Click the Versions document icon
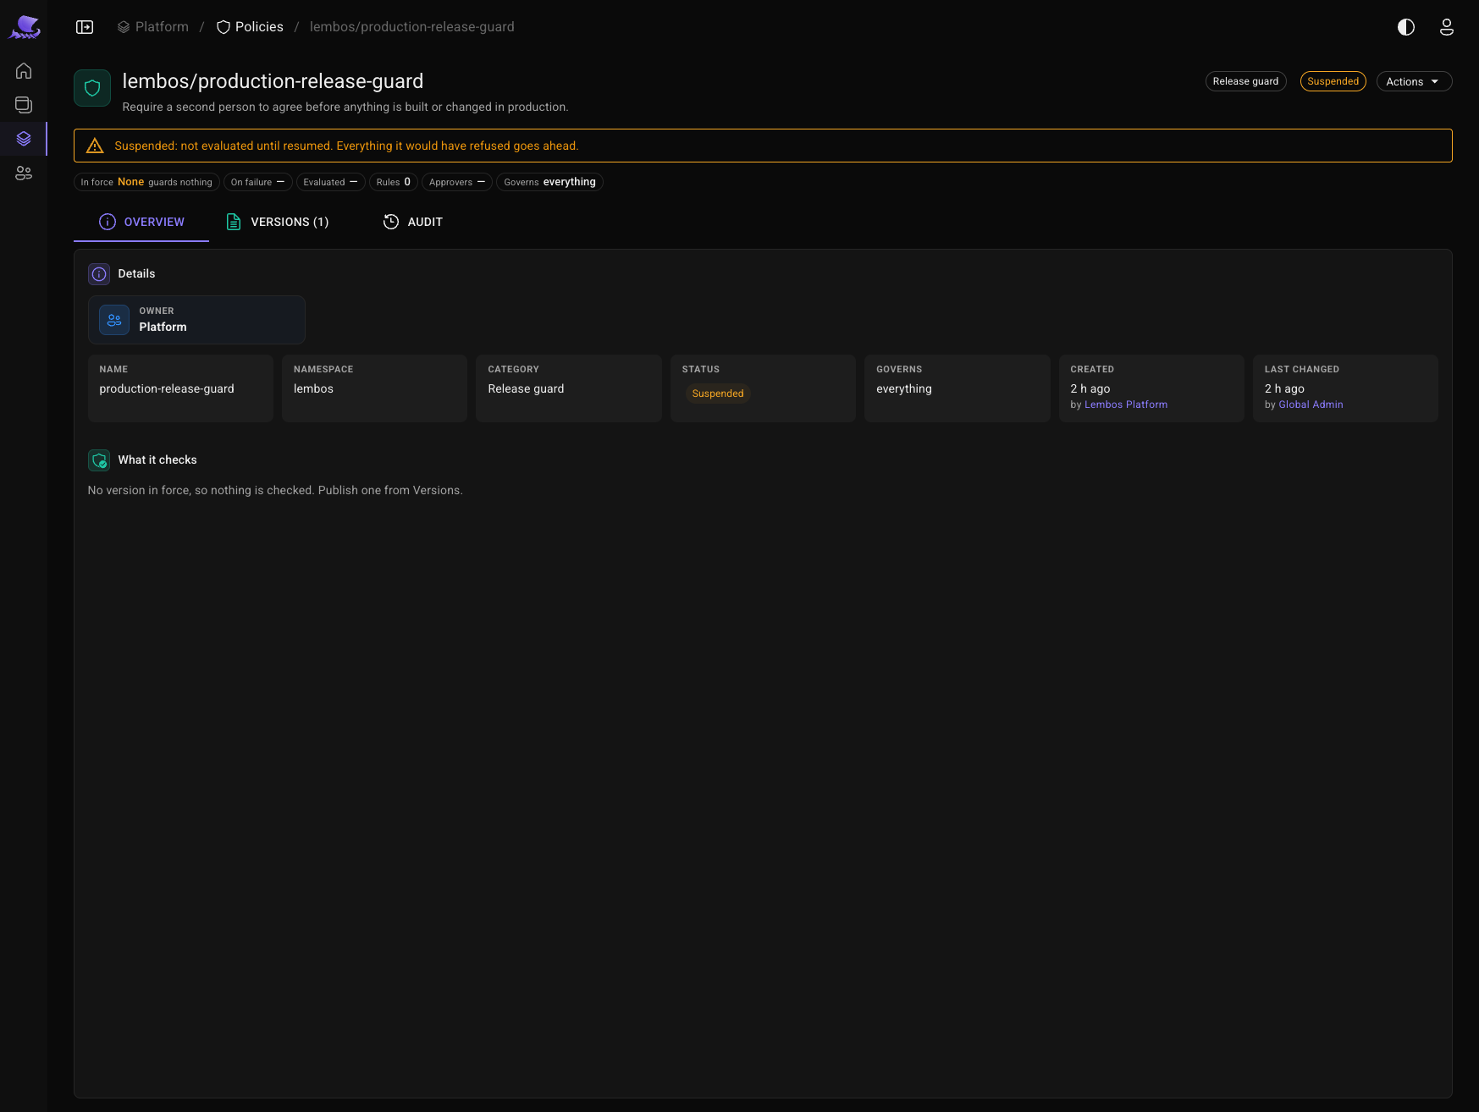The height and width of the screenshot is (1112, 1479). [x=234, y=222]
